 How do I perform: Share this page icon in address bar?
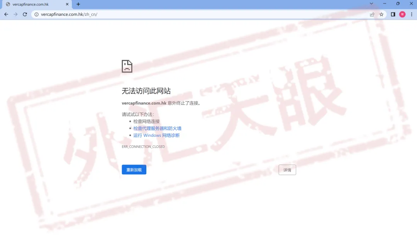tap(372, 14)
